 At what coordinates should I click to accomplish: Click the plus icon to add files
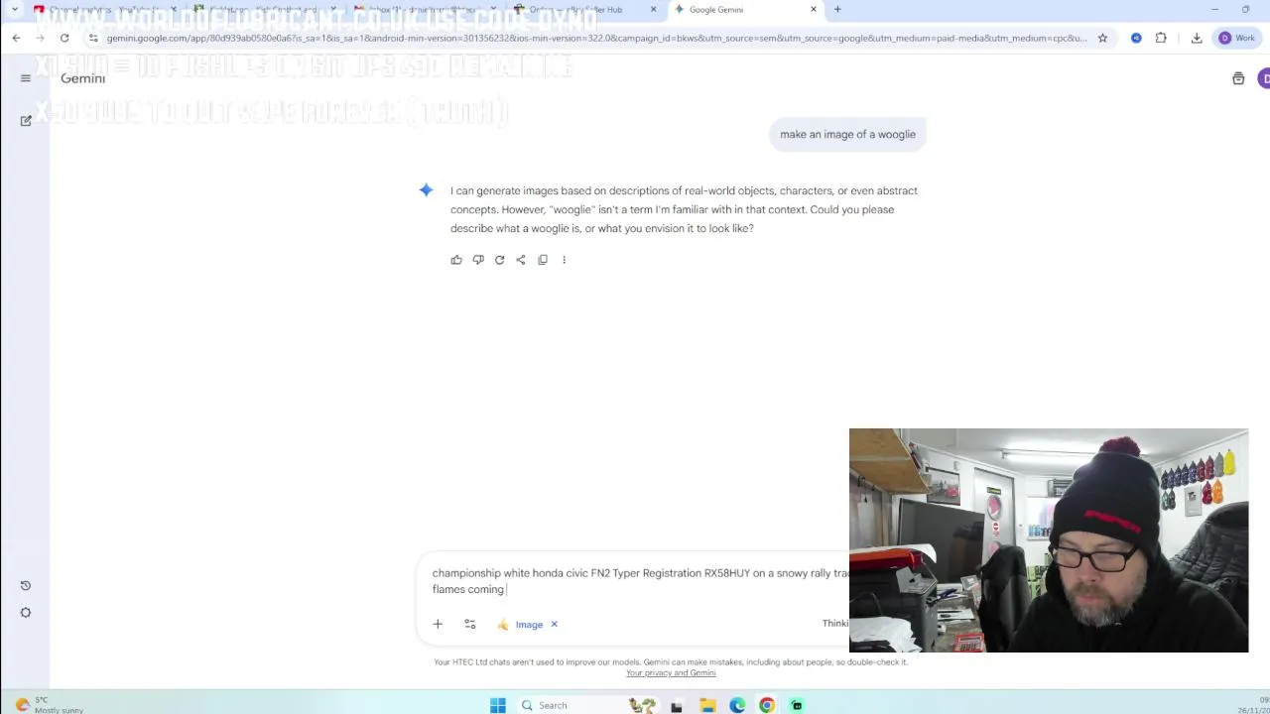click(438, 624)
